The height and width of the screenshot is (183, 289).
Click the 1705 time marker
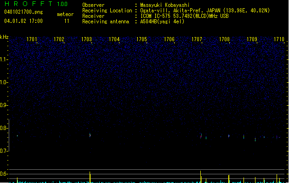pyautogui.click(x=142, y=39)
